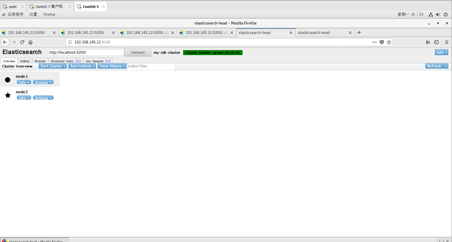Open a new Firefox tab
This screenshot has width=452, height=242.
[359, 32]
